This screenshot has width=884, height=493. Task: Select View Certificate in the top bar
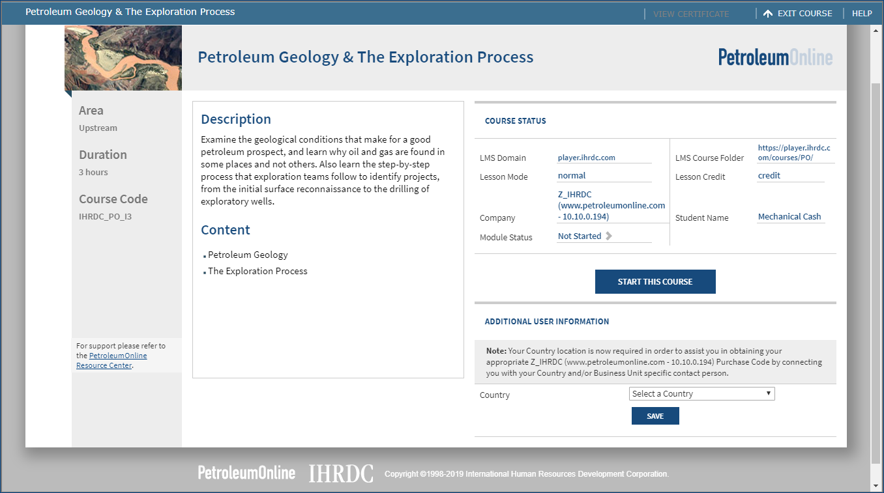tap(691, 13)
